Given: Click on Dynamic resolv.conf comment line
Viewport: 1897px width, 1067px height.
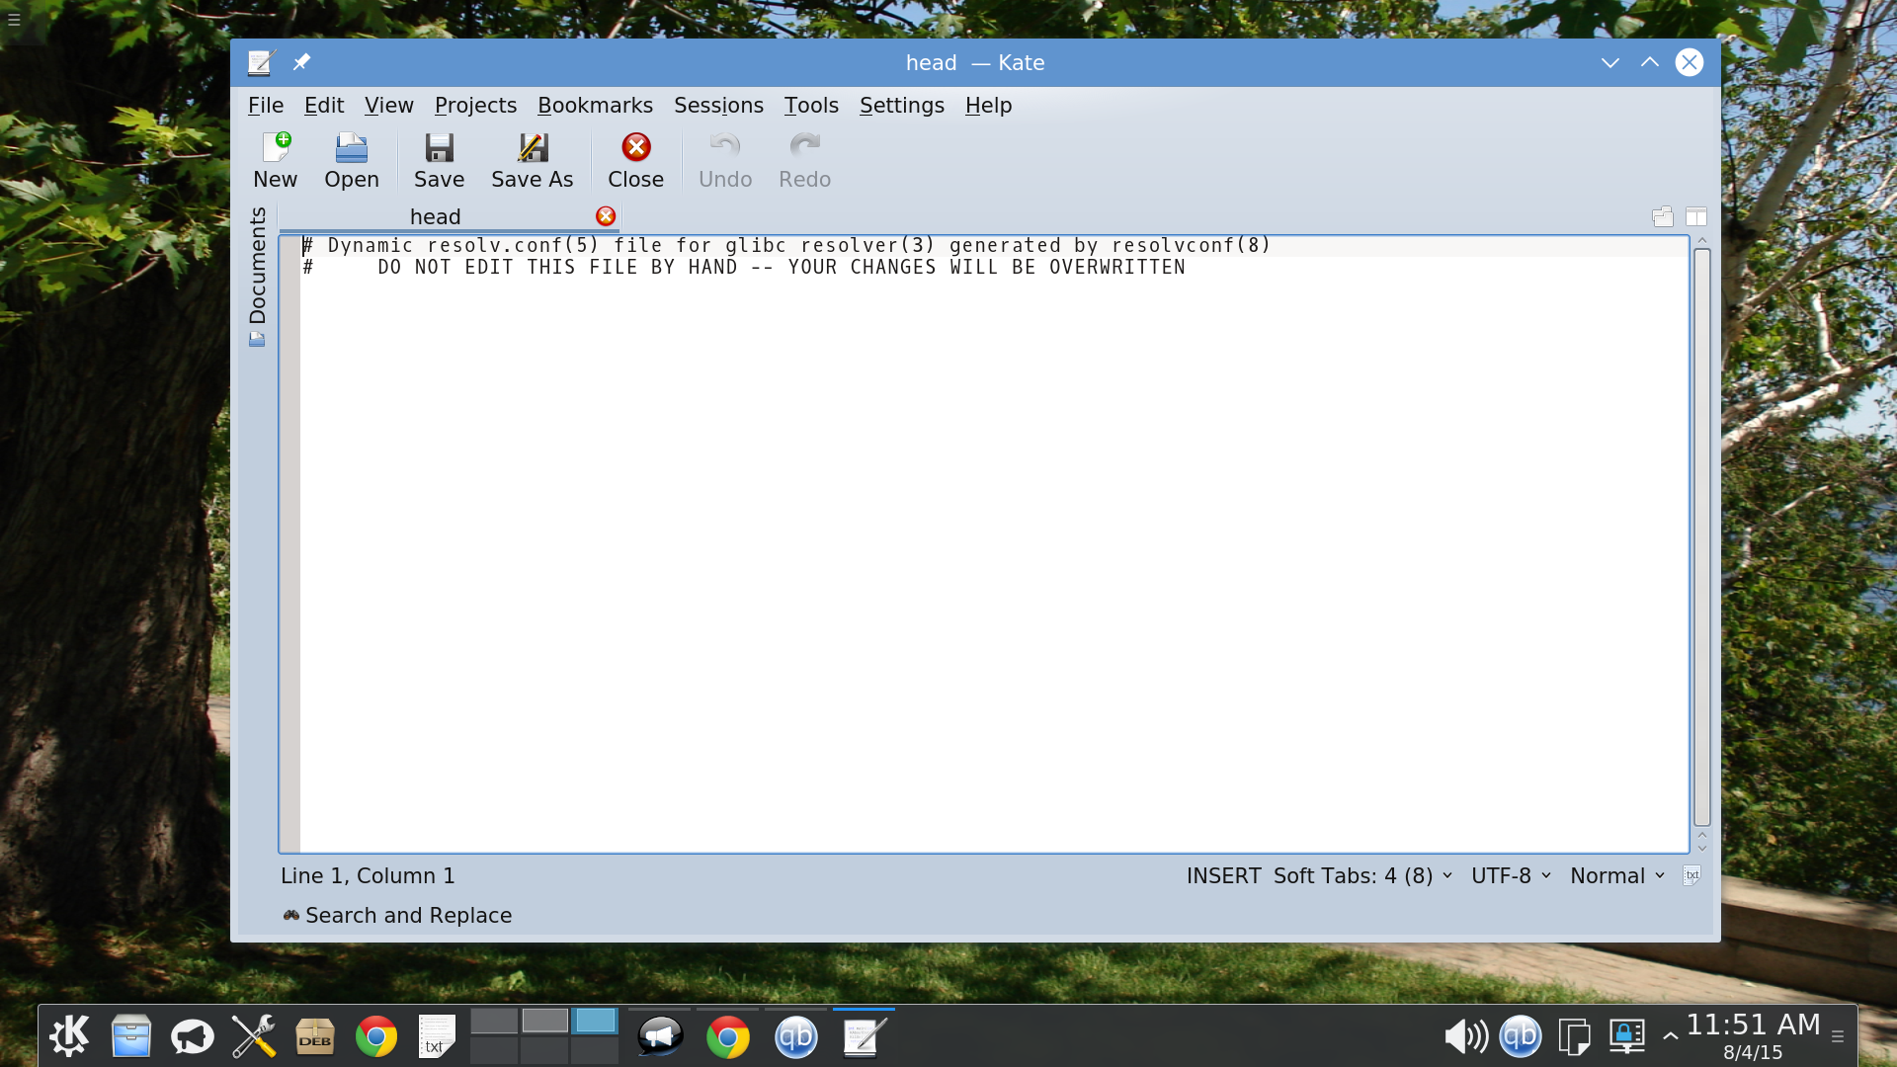Looking at the screenshot, I should pyautogui.click(x=786, y=245).
